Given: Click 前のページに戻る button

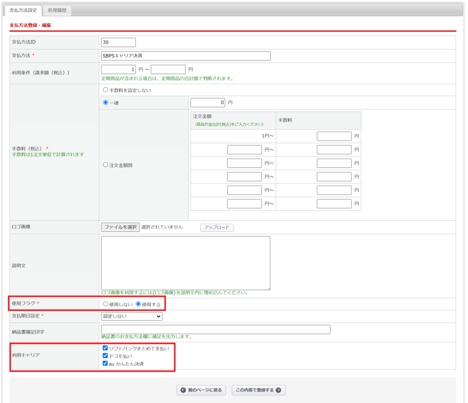Looking at the screenshot, I should coord(201,390).
